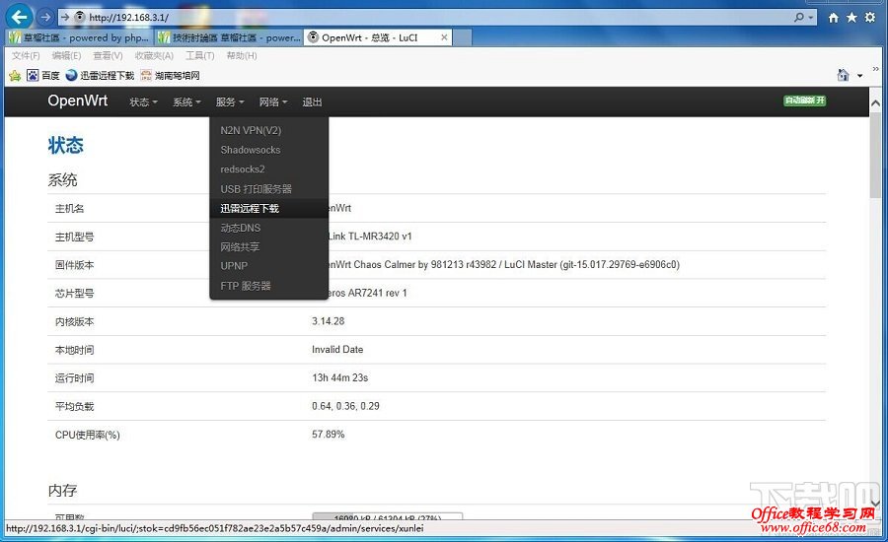Click the browser Back arrow button
Screen dimensions: 888x542
click(x=20, y=17)
